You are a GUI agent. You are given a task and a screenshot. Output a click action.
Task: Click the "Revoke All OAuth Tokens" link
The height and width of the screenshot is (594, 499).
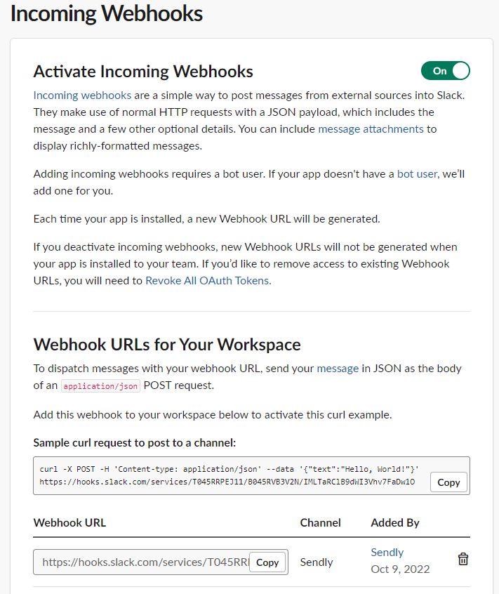(207, 280)
